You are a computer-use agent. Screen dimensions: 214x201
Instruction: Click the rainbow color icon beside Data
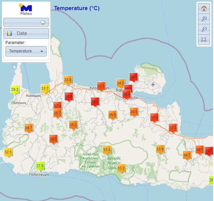click(9, 33)
